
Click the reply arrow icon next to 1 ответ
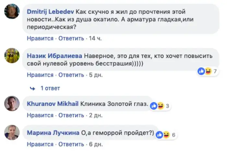click(x=32, y=88)
